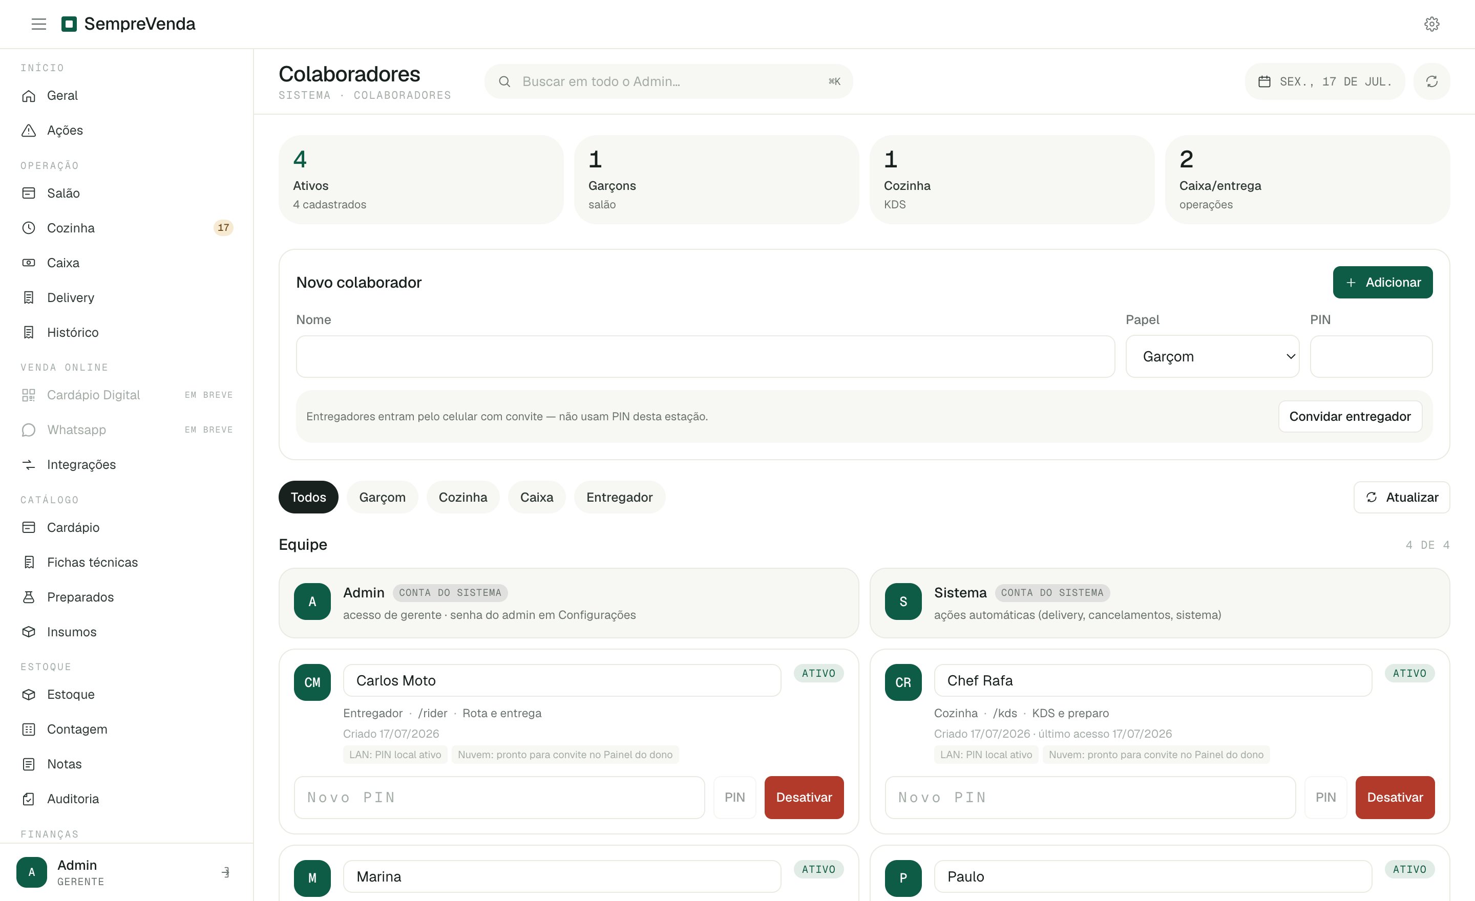Focus the PIN field for new colaborador
The width and height of the screenshot is (1475, 901).
tap(1371, 357)
